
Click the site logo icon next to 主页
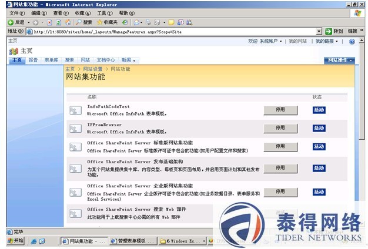(14, 51)
